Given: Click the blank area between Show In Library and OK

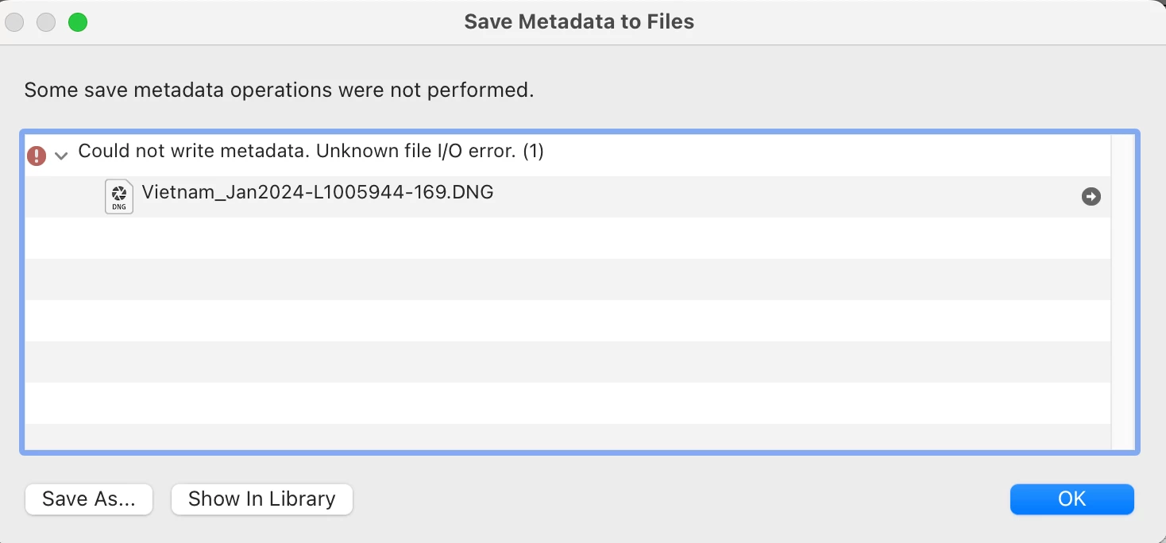Looking at the screenshot, I should point(675,499).
